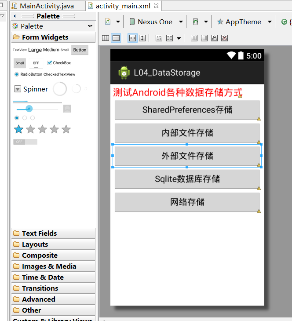Open the gravity dropdown arrow
292x321 pixels.
point(179,38)
